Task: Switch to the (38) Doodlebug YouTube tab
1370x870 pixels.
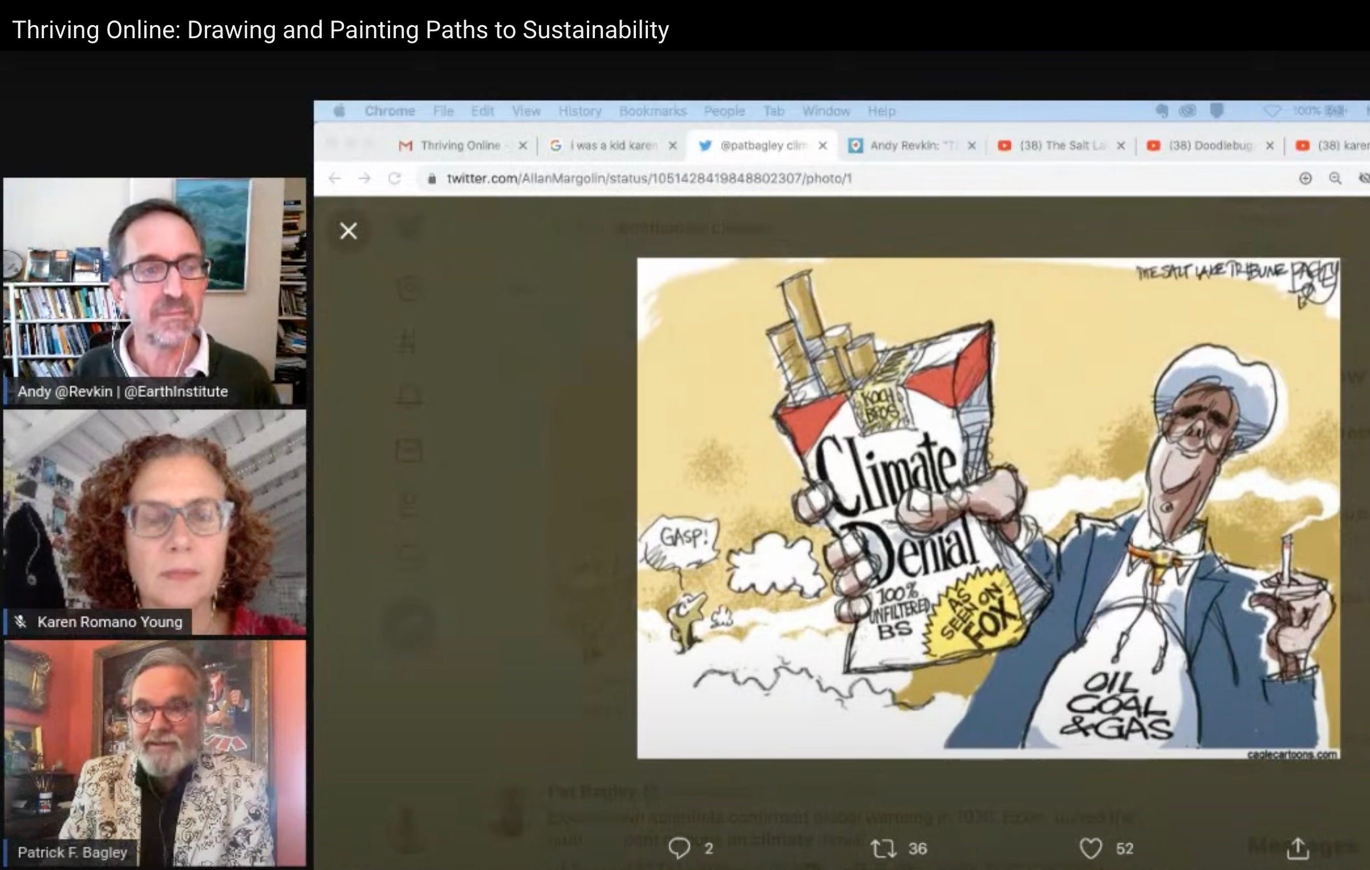Action: pyautogui.click(x=1210, y=145)
